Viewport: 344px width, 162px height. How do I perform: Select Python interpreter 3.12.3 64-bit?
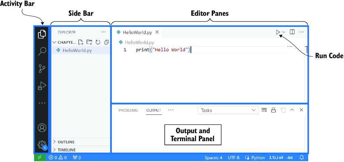(x=280, y=158)
